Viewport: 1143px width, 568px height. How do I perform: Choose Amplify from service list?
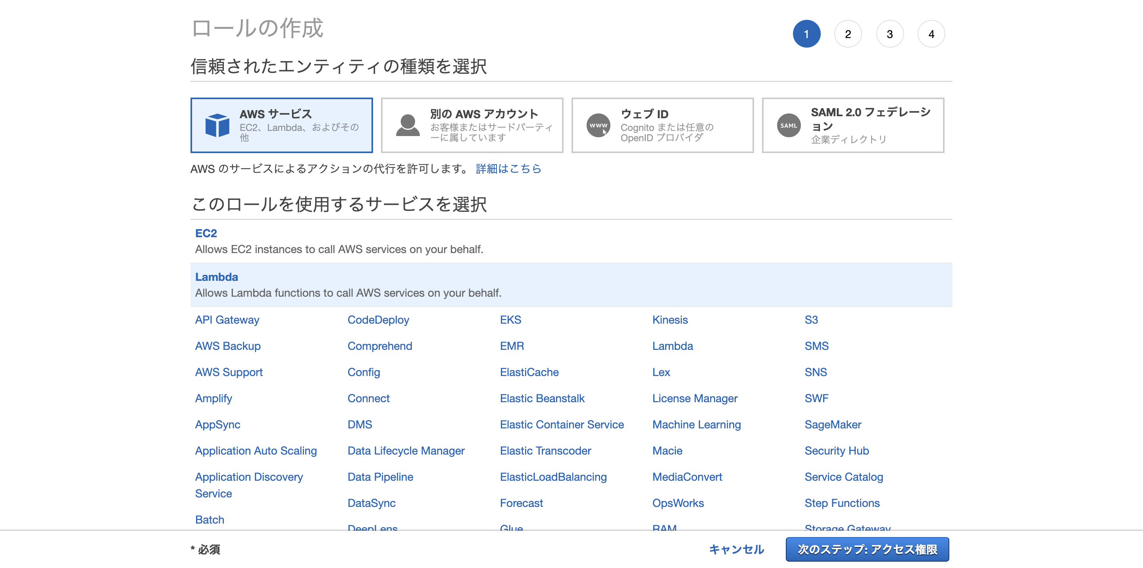tap(214, 399)
